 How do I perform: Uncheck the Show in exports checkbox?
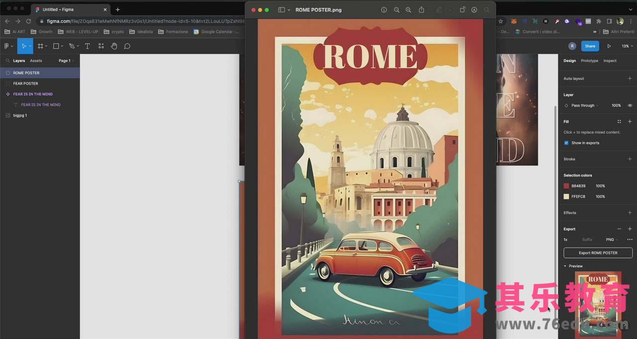(x=566, y=143)
